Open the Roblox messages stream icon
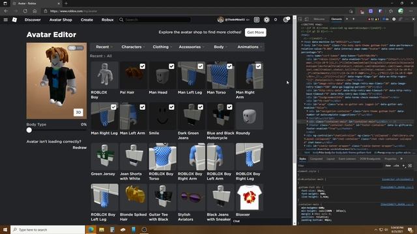Image resolution: width=417 pixels, height=234 pixels. [x=257, y=19]
